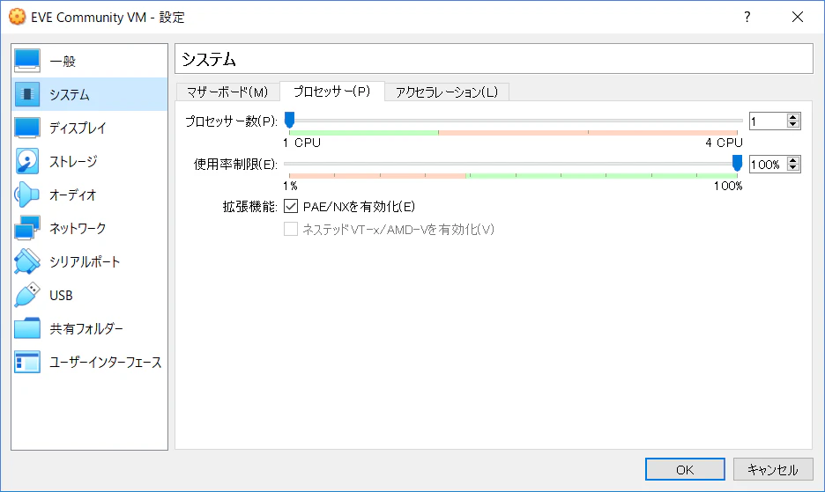Select ディスプレイ label in settings list

coord(78,128)
